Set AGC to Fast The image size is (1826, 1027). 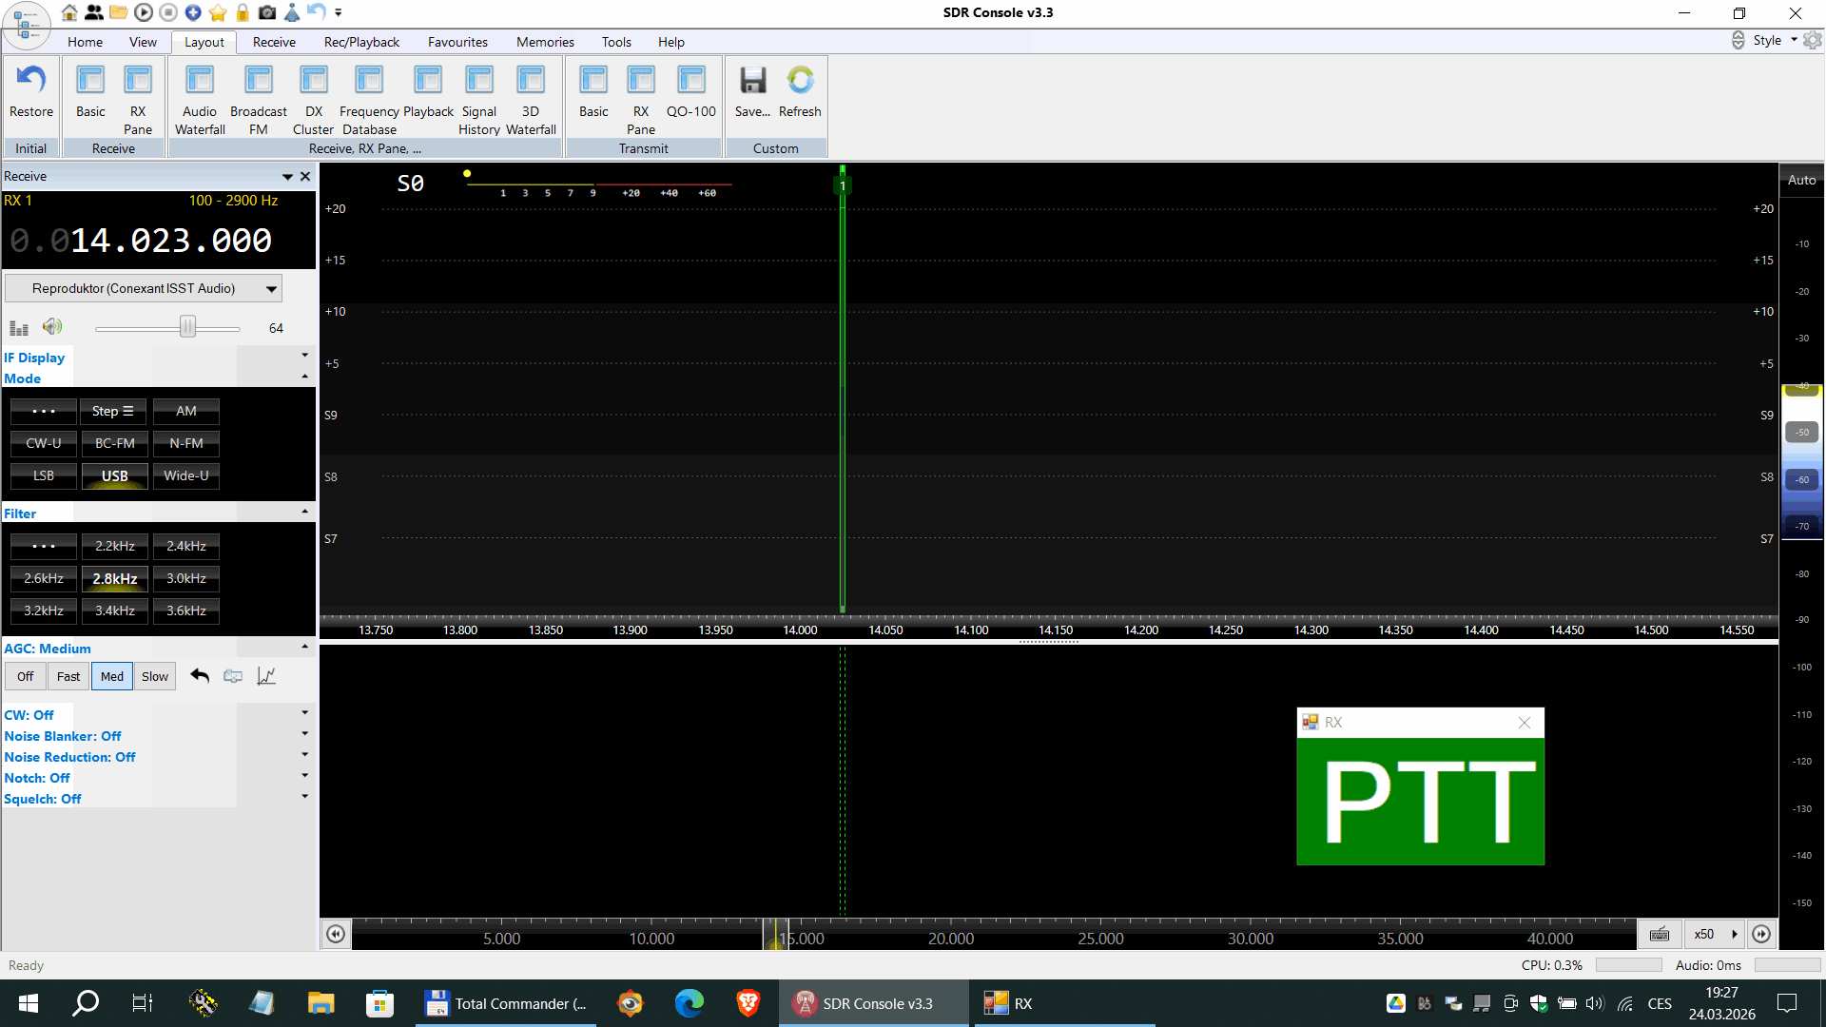(68, 676)
